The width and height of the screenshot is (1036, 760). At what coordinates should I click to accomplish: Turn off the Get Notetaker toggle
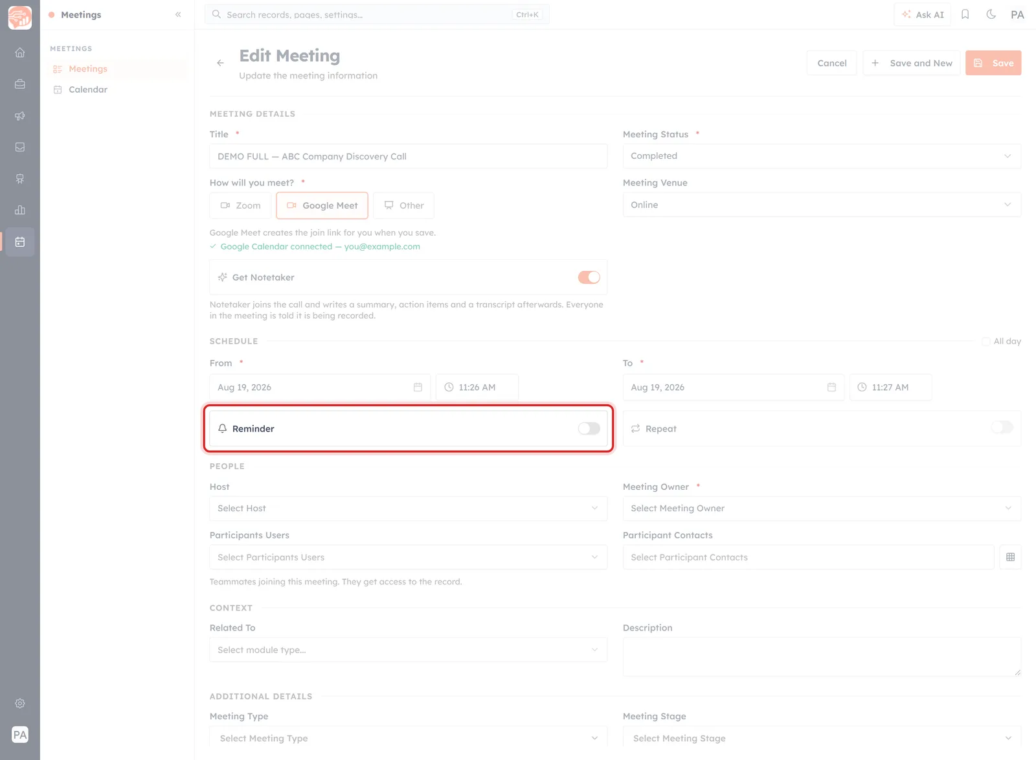point(589,277)
